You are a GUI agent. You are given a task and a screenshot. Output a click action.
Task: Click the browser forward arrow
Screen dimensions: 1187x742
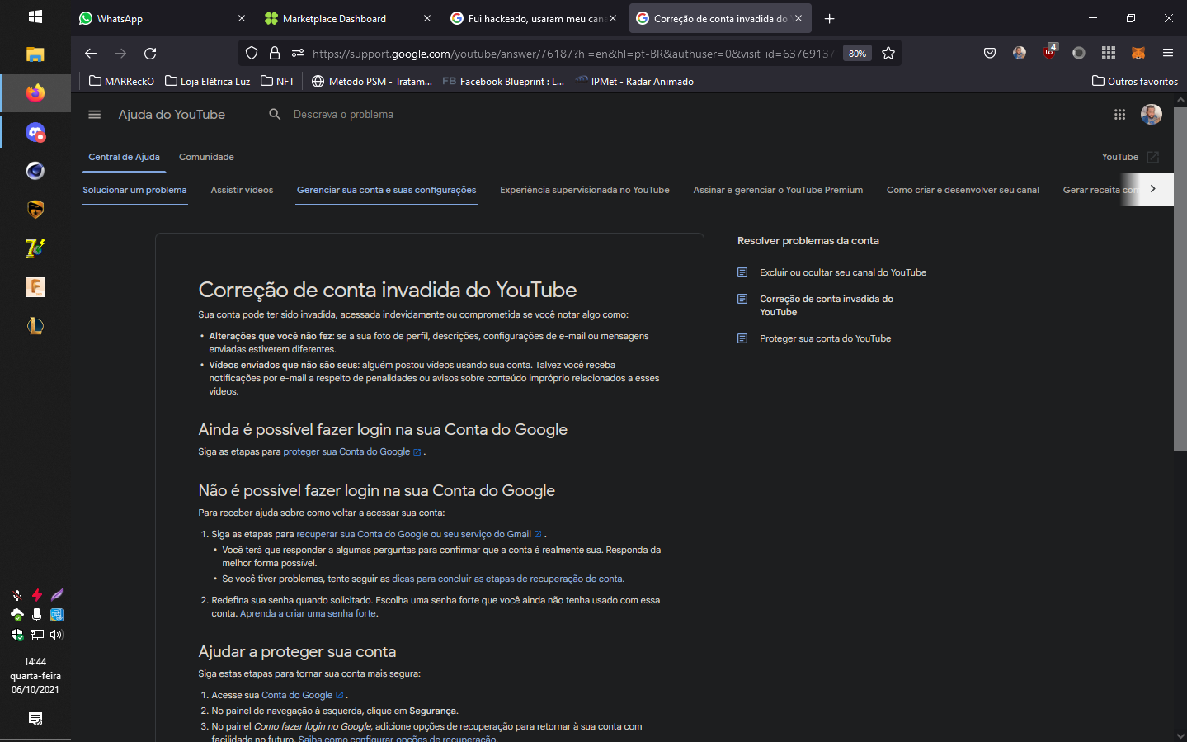[x=120, y=54]
